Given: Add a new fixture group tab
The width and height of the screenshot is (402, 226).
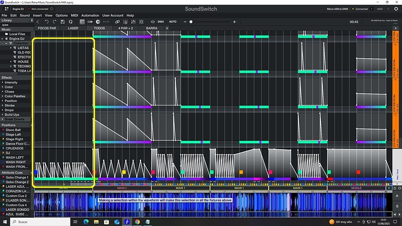Looking at the screenshot, I should 167,28.
